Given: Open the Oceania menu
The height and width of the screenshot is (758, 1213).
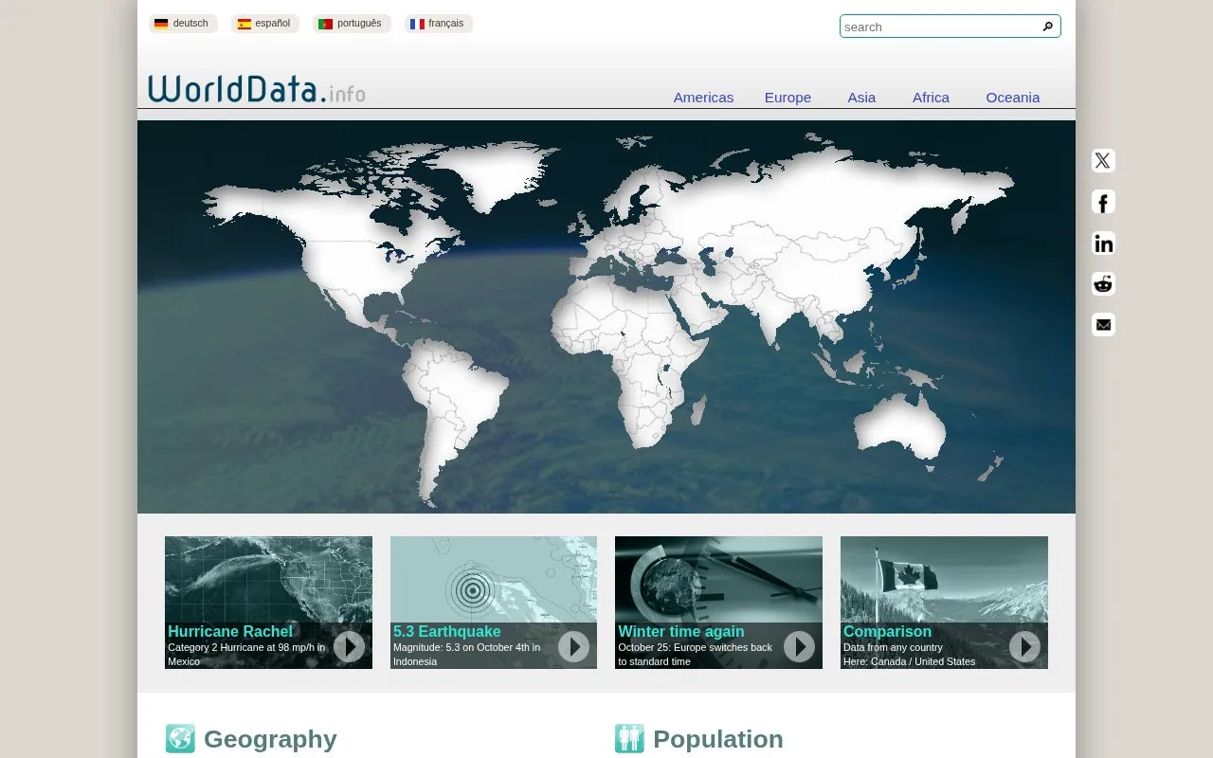Looking at the screenshot, I should click(x=1012, y=98).
